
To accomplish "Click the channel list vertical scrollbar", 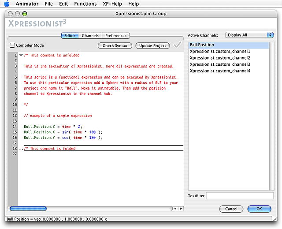I will coord(271,116).
